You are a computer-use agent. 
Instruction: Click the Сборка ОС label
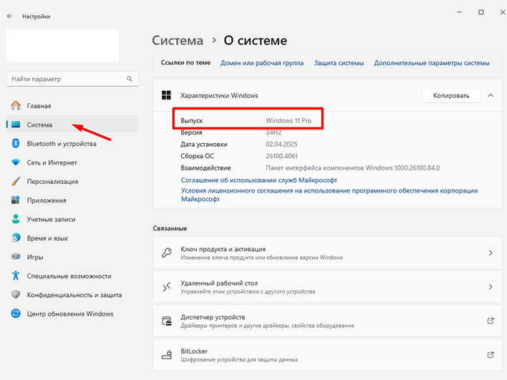[x=197, y=156]
